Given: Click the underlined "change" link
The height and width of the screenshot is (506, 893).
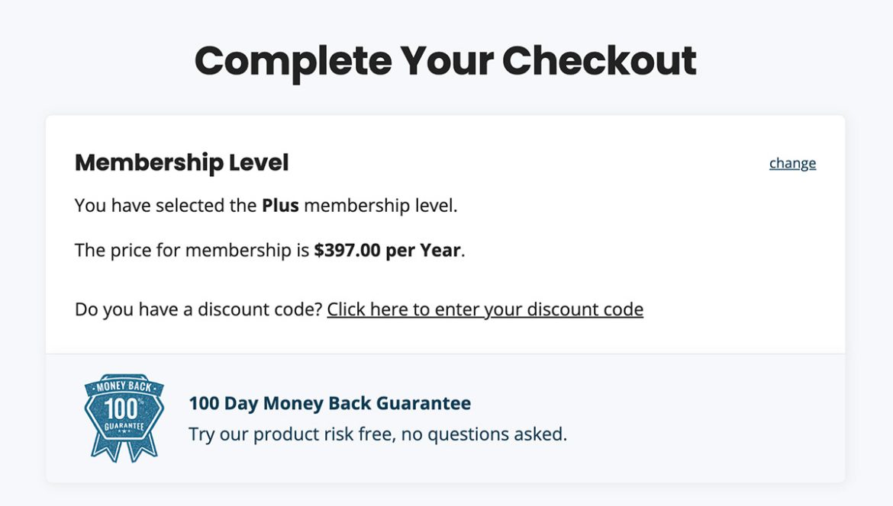Looking at the screenshot, I should (791, 162).
